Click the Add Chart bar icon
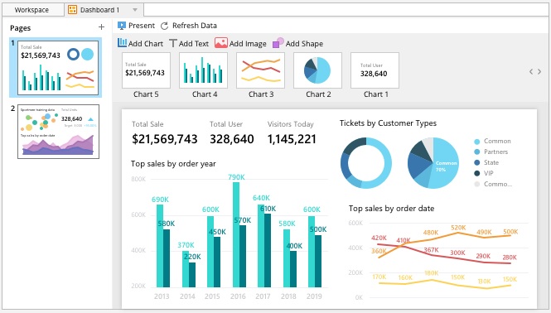Viewport: 551px width, 313px height. coord(122,43)
